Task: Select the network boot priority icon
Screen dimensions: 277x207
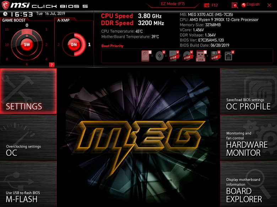Action: [x=229, y=56]
